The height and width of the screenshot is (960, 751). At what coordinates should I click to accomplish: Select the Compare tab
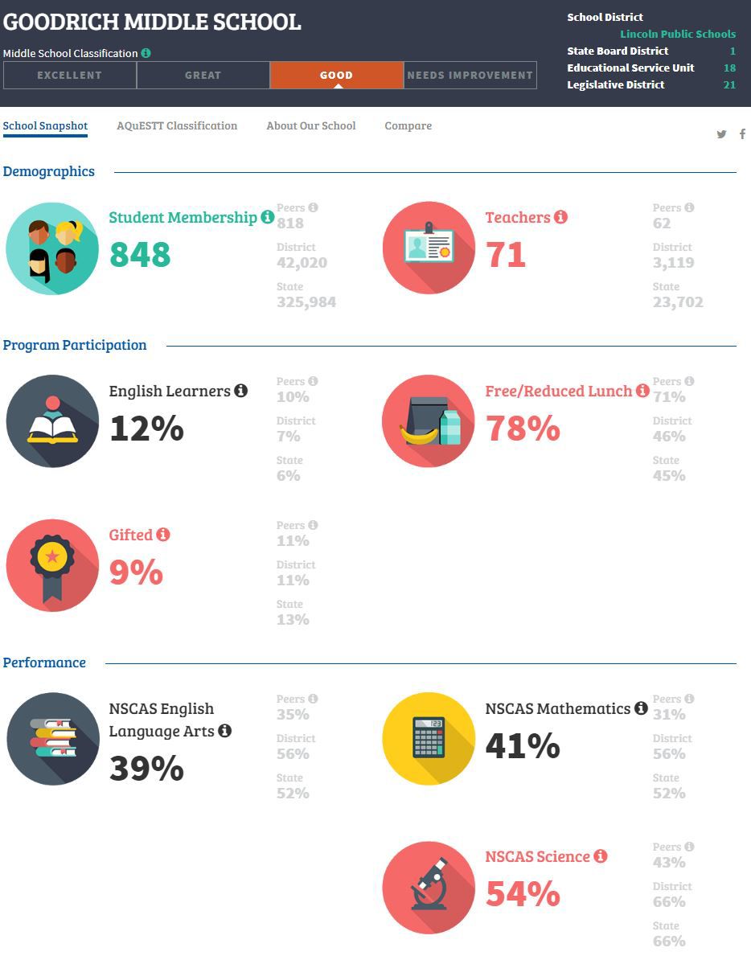pyautogui.click(x=408, y=125)
